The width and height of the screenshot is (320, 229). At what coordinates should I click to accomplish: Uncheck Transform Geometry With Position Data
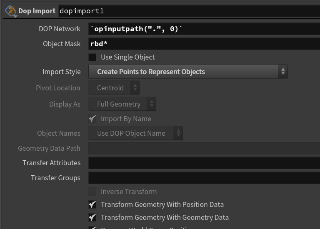pyautogui.click(x=92, y=204)
